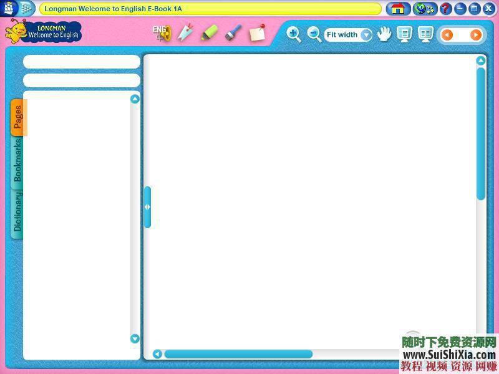Viewport: 499px width, 374px height.
Task: Select the green highlighter tool
Action: pyautogui.click(x=209, y=33)
